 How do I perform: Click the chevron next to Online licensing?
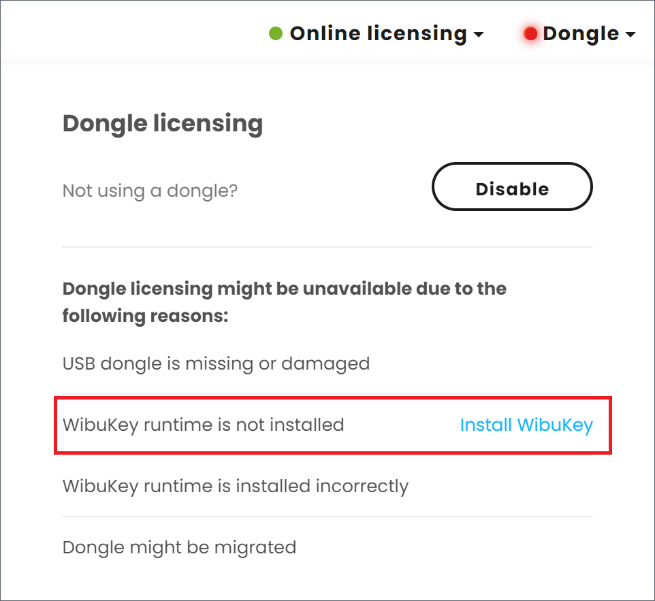479,34
